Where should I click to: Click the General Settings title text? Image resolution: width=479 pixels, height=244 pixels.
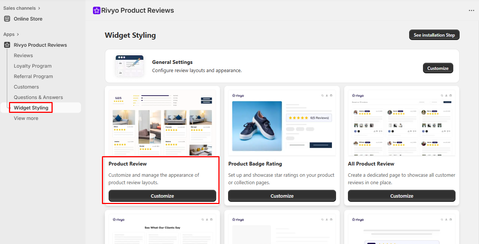coord(172,62)
